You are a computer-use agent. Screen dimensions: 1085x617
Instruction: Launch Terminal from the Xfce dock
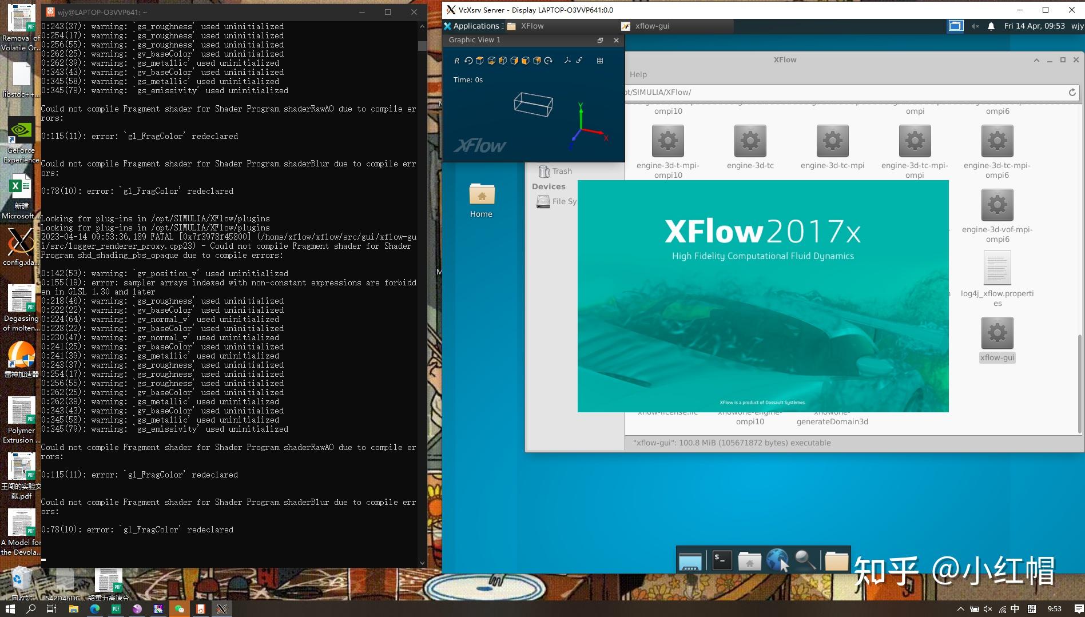[x=721, y=561]
